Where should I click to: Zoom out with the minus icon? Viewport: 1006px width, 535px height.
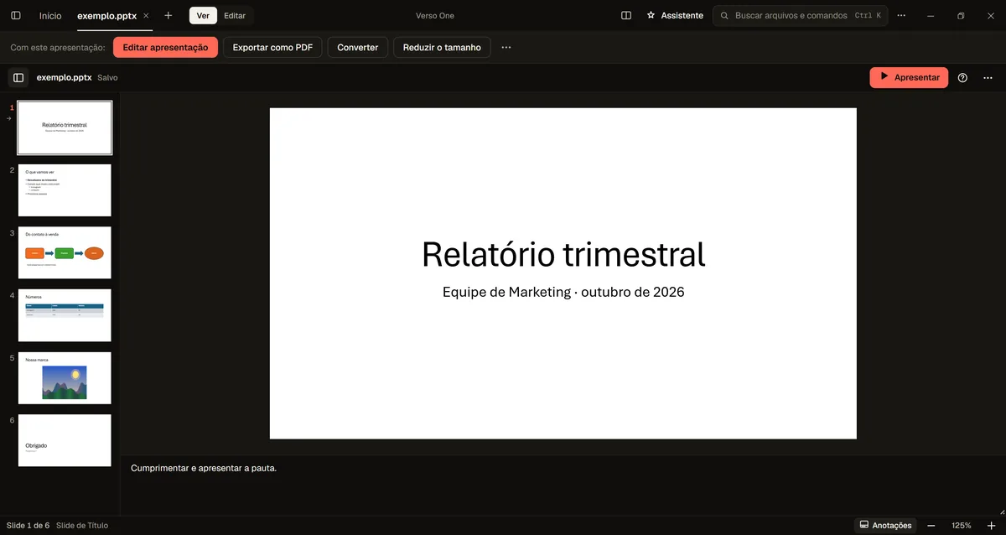(x=931, y=525)
